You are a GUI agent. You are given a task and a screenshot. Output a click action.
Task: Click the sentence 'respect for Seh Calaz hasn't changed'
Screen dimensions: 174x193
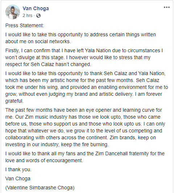48,64
